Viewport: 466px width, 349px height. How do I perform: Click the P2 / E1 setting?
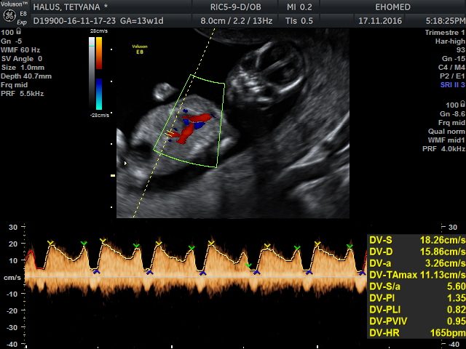452,76
